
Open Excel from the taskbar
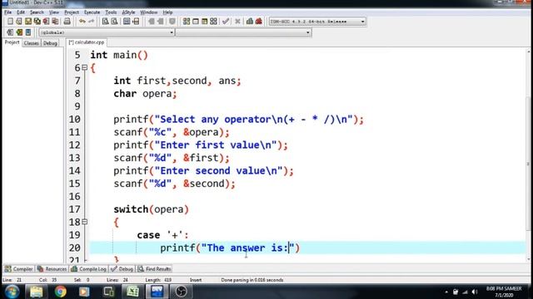pos(132,292)
